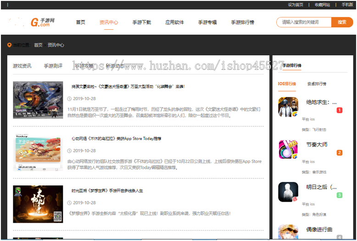The height and width of the screenshot is (241, 357).
Task: Open the 明日之后 game icon
Action: coord(288,192)
